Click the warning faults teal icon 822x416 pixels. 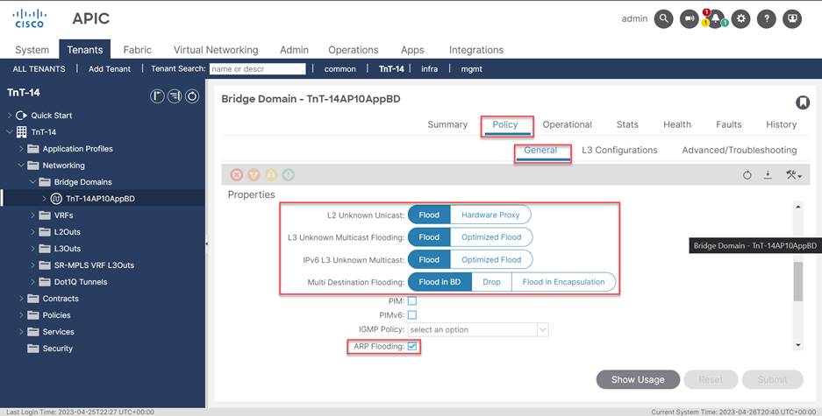(289, 175)
